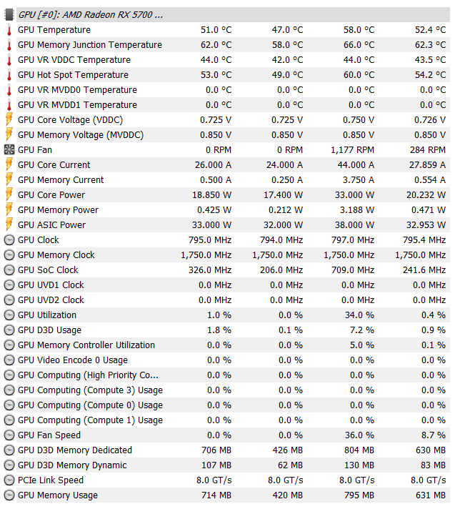The image size is (460, 509).
Task: Click the 284 RPM fan average value
Action: pyautogui.click(x=428, y=150)
